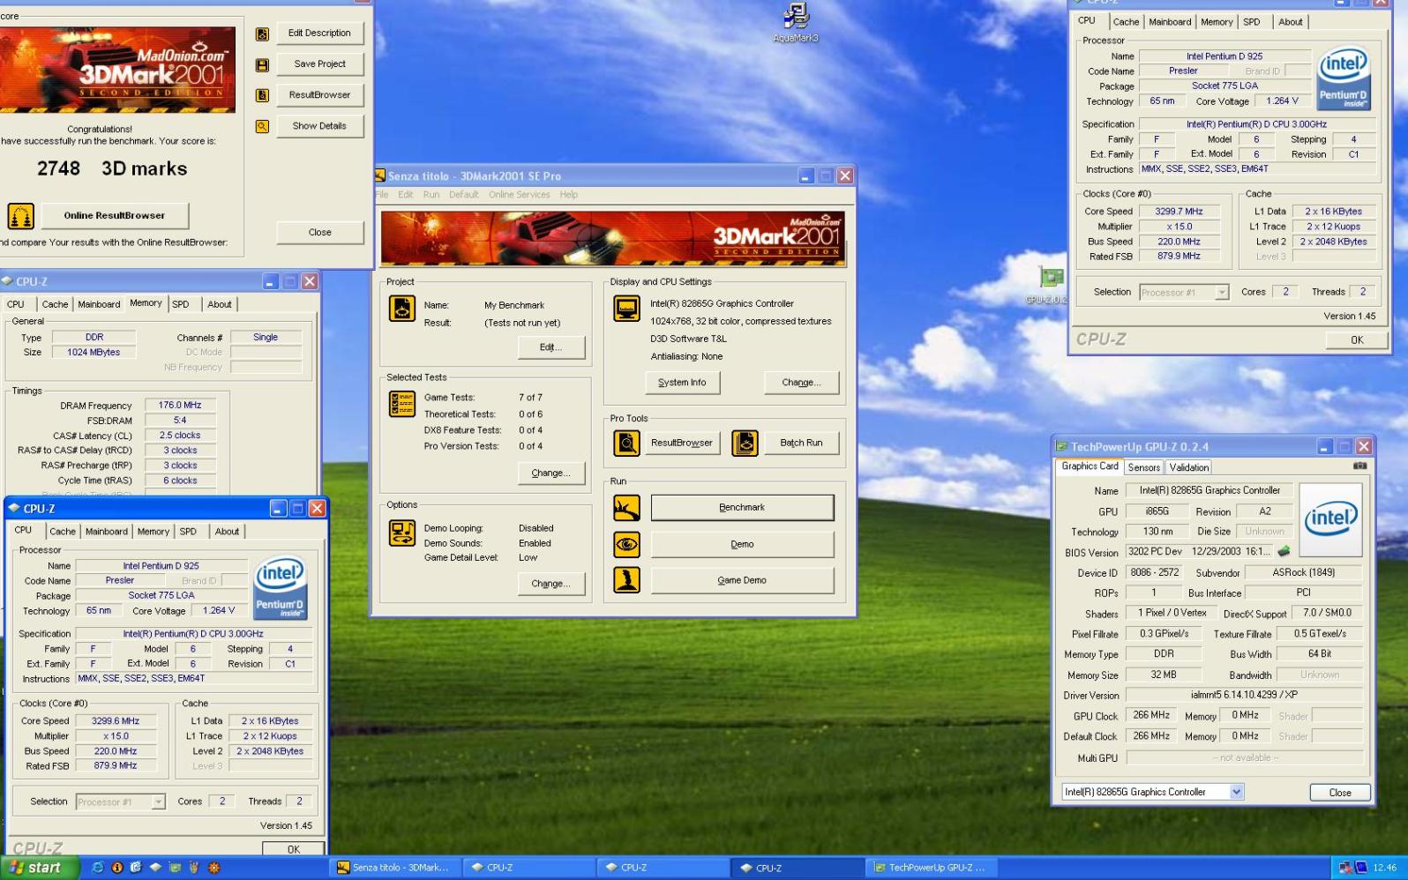Switch to the Validation tab in GPU-Z

coord(1189,467)
